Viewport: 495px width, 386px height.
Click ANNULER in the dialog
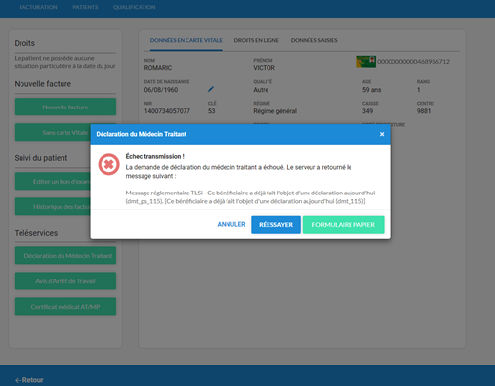click(231, 224)
